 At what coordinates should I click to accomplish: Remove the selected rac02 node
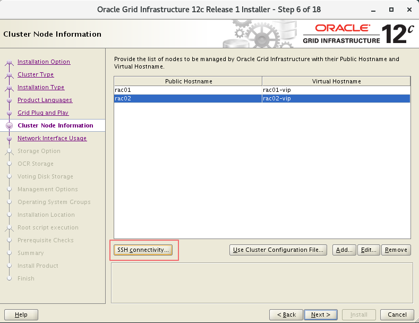pos(396,250)
